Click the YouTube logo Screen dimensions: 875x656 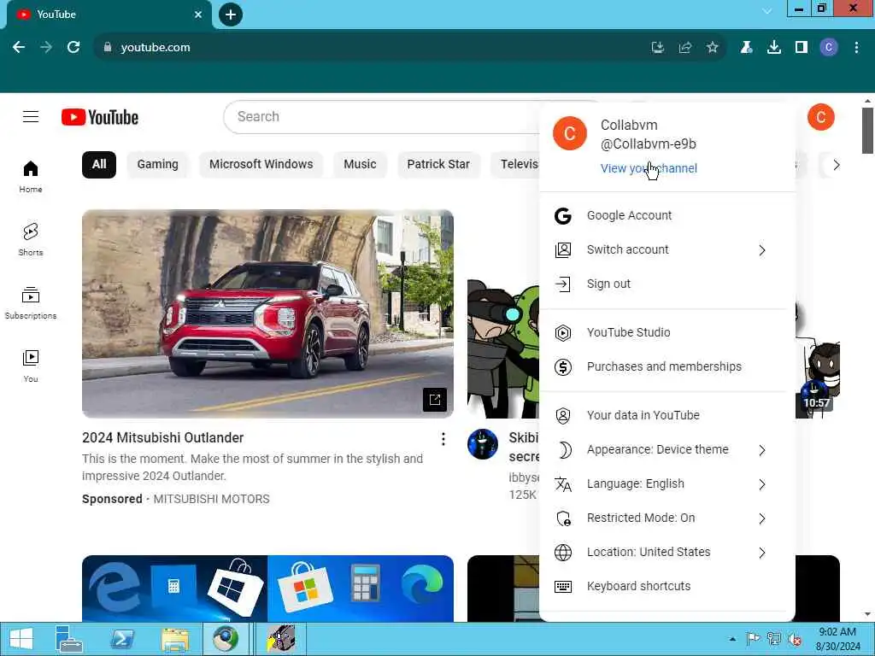[100, 117]
